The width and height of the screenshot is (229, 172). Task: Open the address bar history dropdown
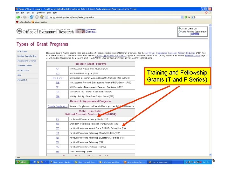(182, 17)
